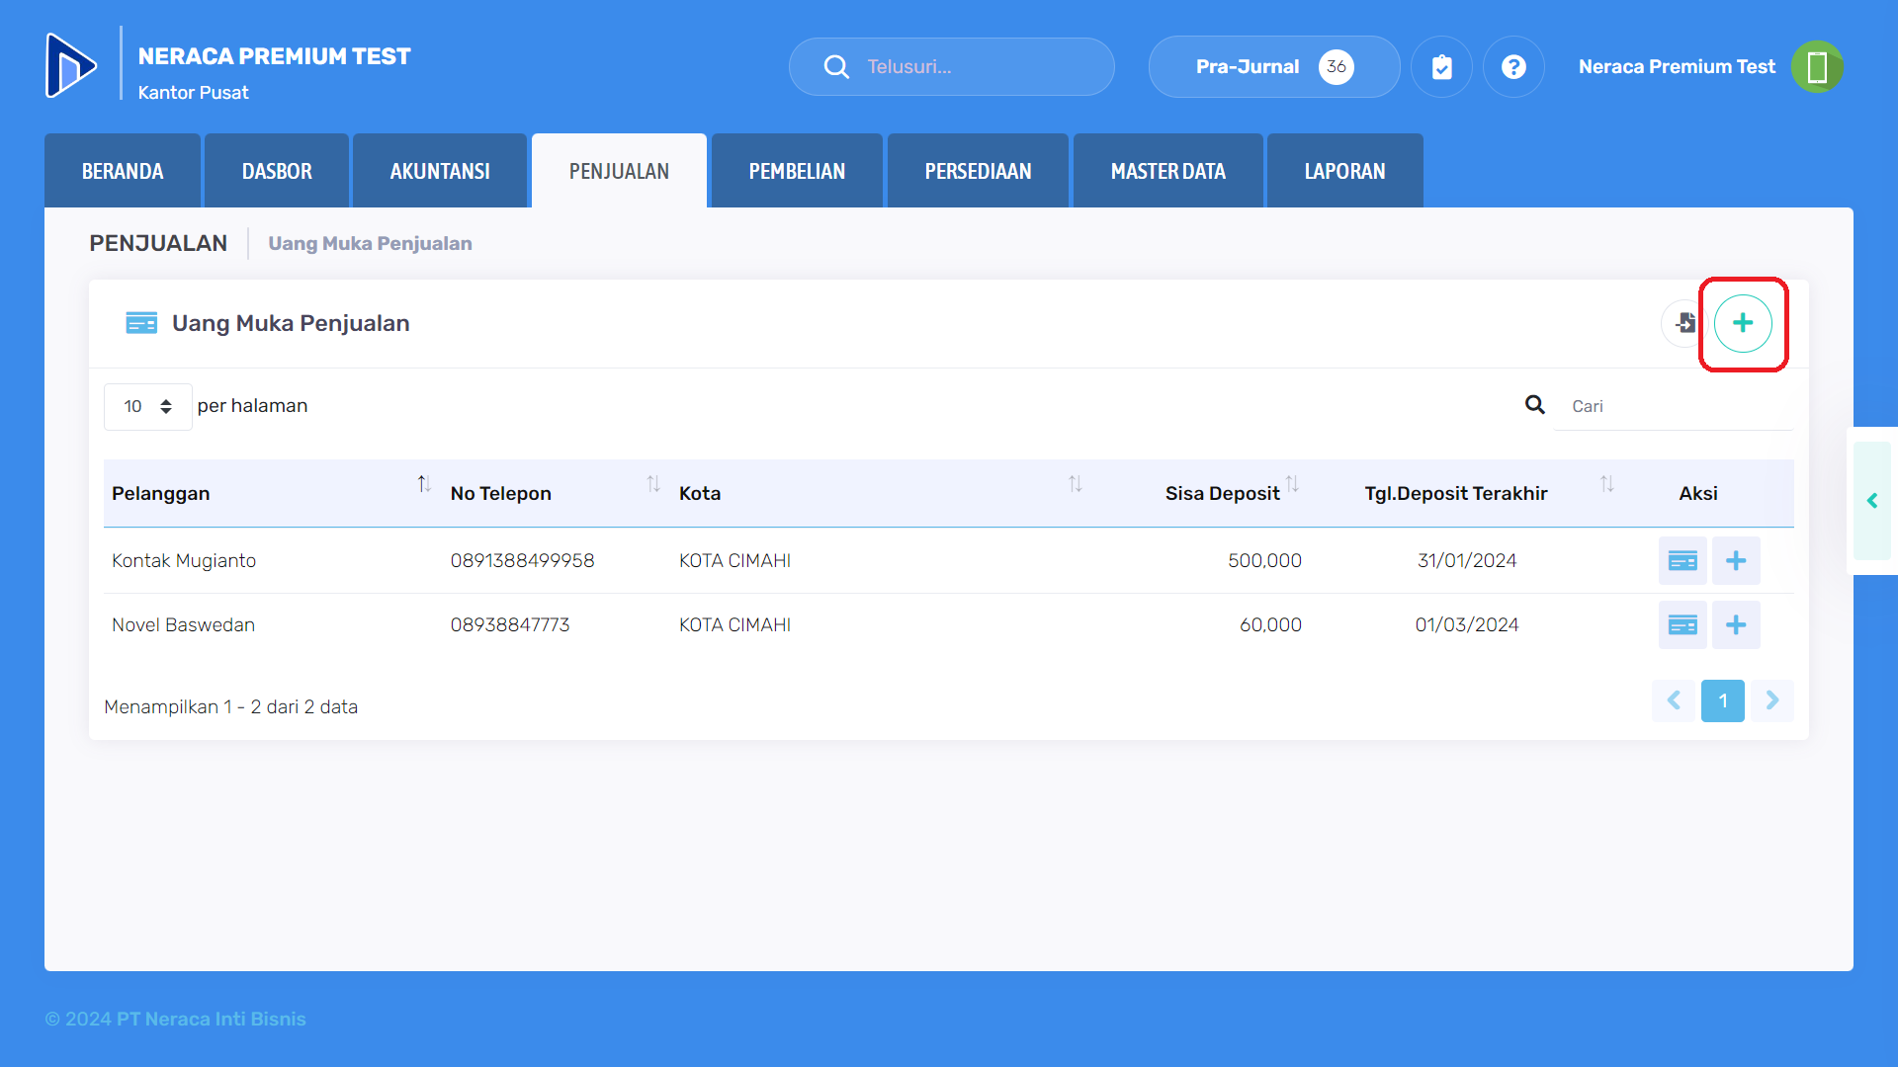1898x1067 pixels.
Task: Click the search magnifier icon in Telusuri bar
Action: tap(836, 66)
